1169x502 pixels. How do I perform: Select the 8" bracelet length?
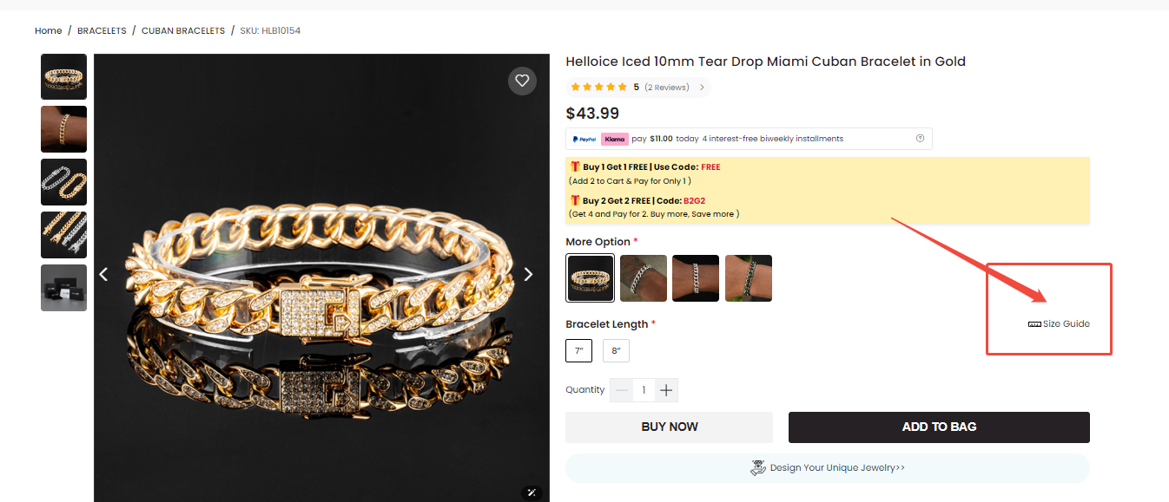click(x=616, y=350)
